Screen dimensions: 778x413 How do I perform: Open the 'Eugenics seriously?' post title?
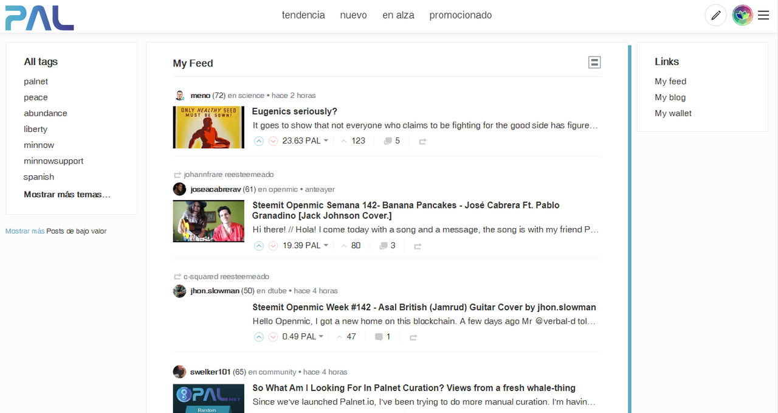tap(294, 111)
